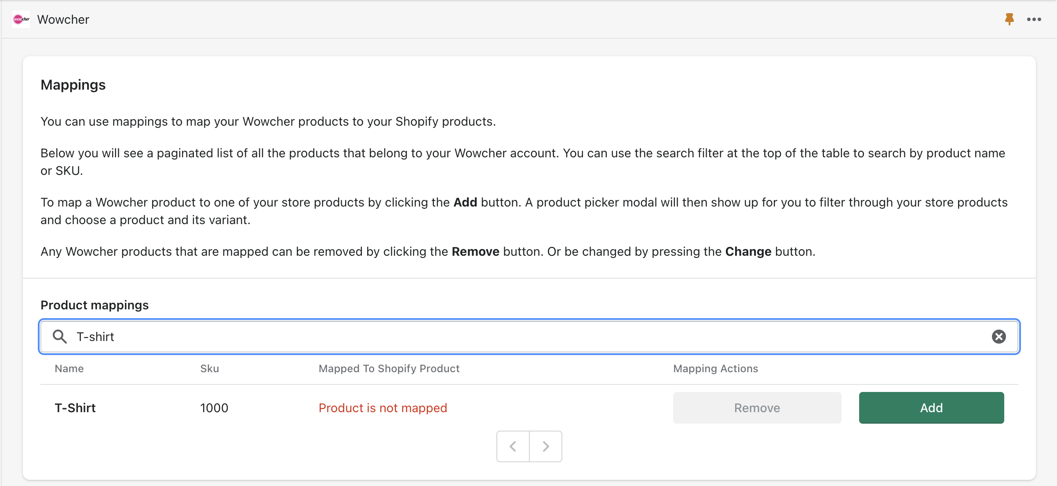Viewport: 1057px width, 486px height.
Task: Click the Mapped To Shopify Product header
Action: pyautogui.click(x=389, y=368)
